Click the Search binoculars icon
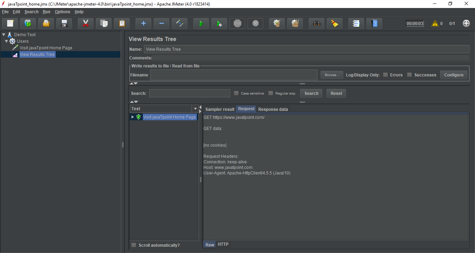 pyautogui.click(x=316, y=23)
